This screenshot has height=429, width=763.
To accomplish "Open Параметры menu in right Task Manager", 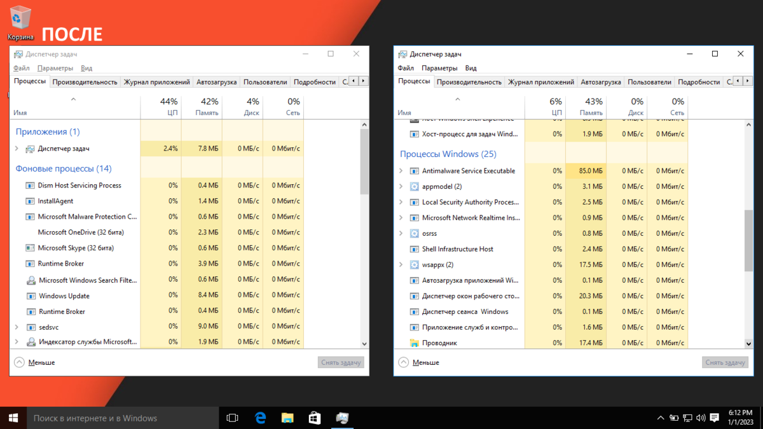I will 439,68.
